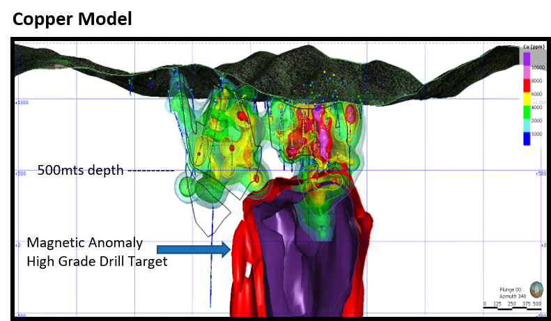Select the pink swatch in Cu legend

point(527,72)
